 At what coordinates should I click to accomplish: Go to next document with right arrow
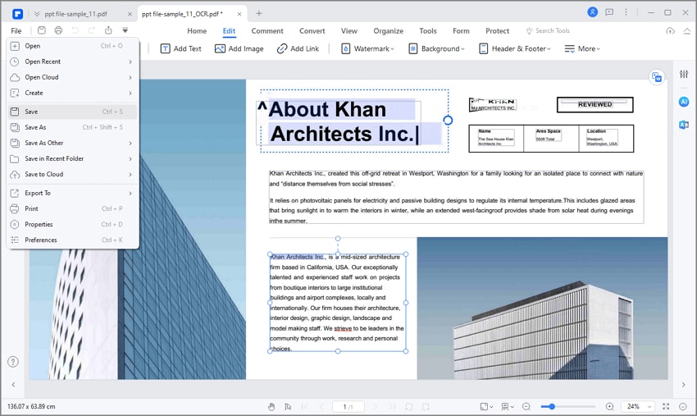[x=684, y=385]
